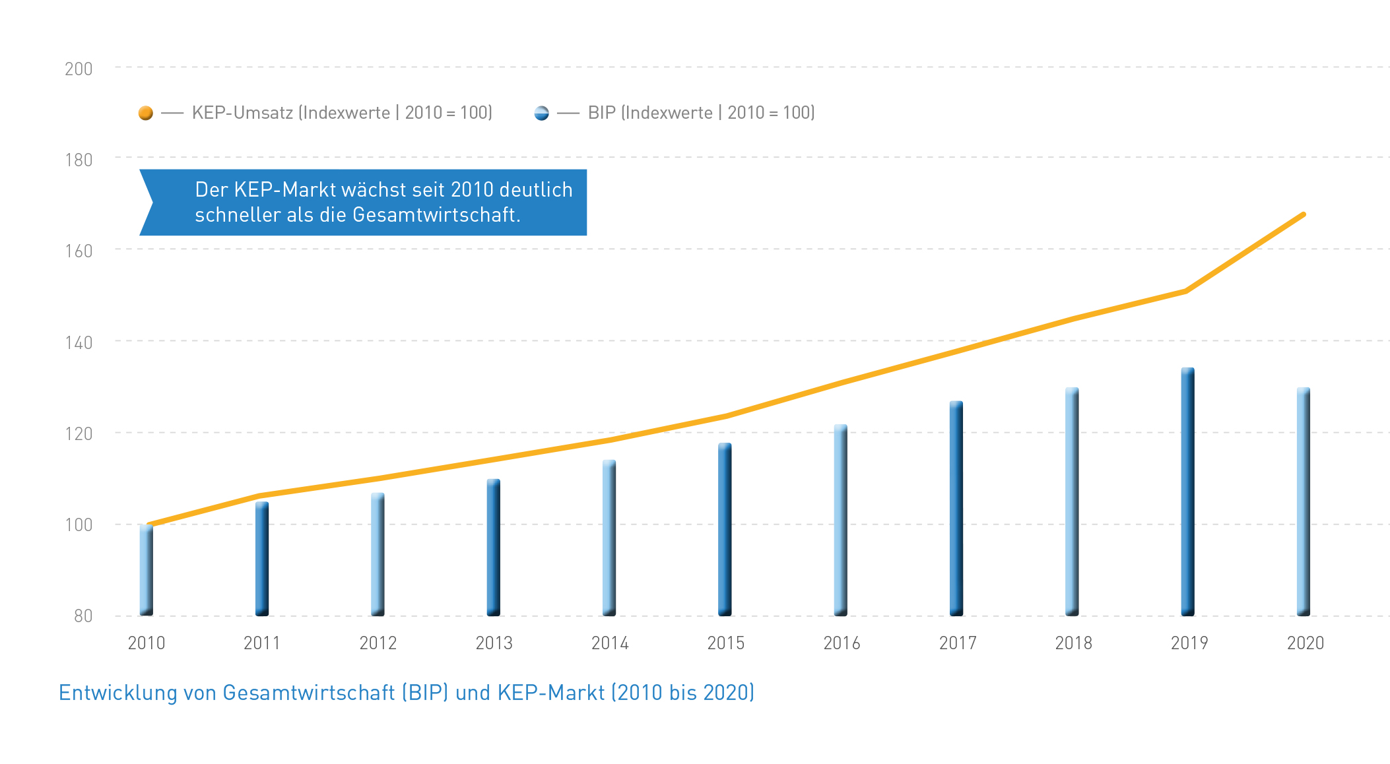The width and height of the screenshot is (1390, 764).
Task: Click the blue BIP legend dot
Action: tap(541, 113)
